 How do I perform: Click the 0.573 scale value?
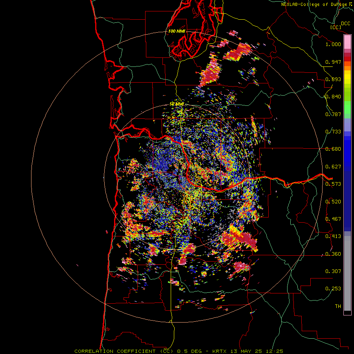[333, 184]
